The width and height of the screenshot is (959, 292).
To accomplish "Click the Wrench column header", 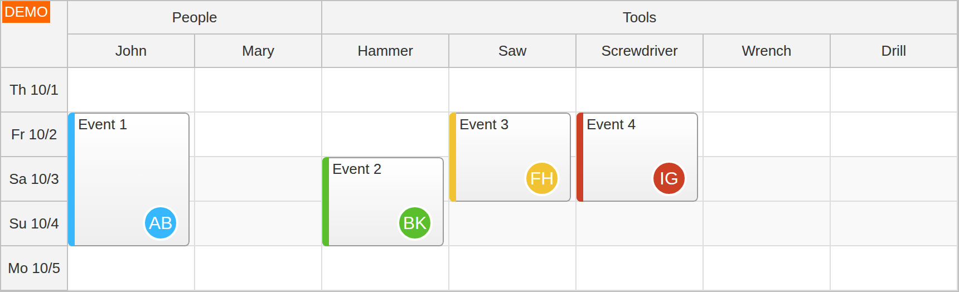I will coord(767,51).
